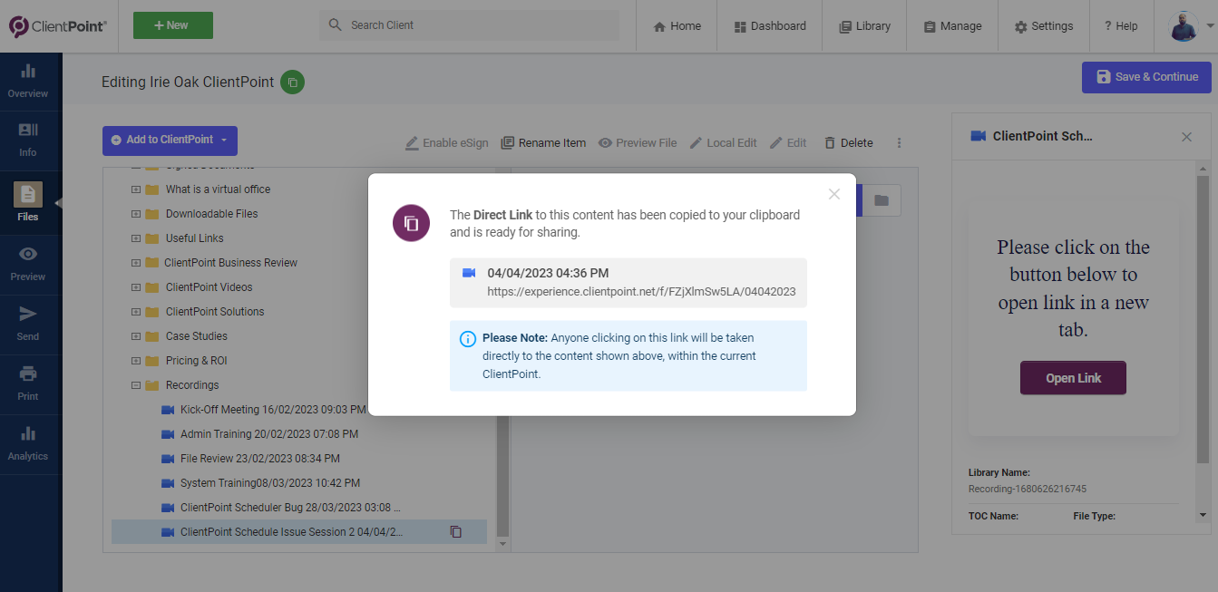Expand 'What is a virtual office' folder
This screenshot has width=1218, height=592.
(136, 189)
